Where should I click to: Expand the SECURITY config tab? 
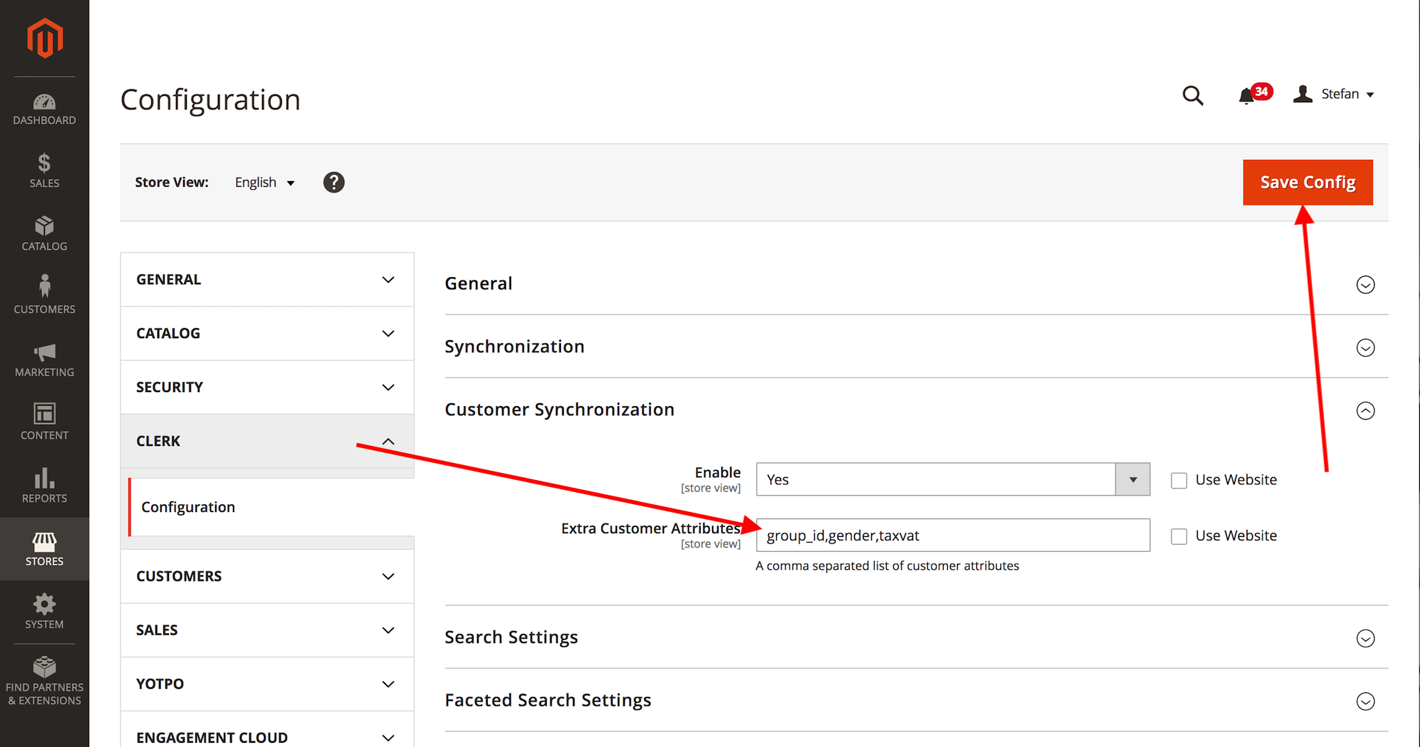coord(267,387)
